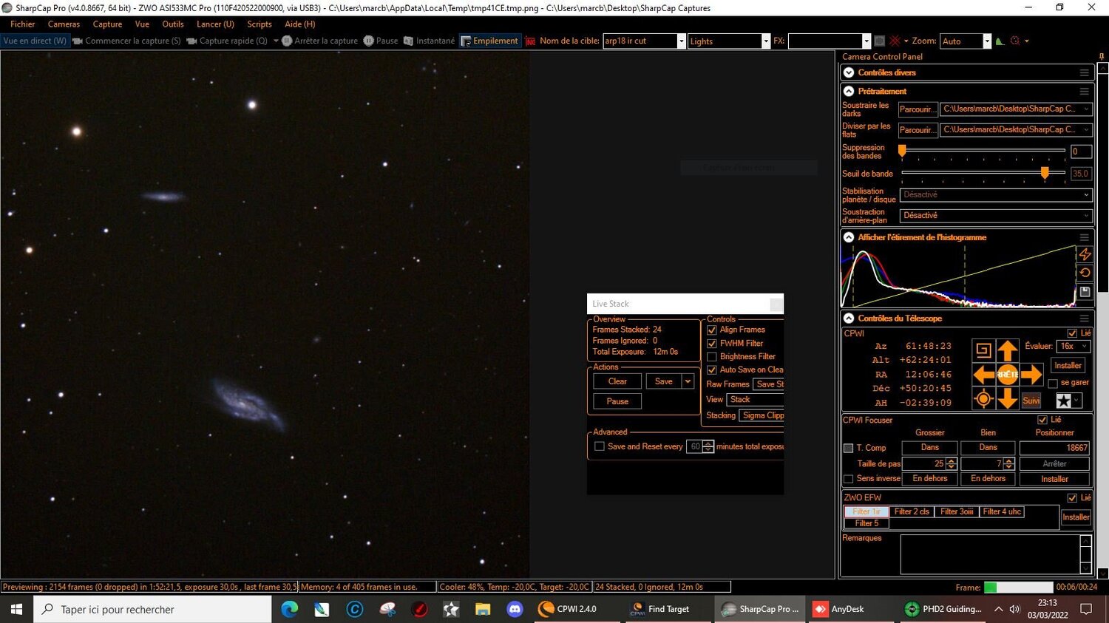Collapse the Prétraitement section
The height and width of the screenshot is (623, 1109).
[x=848, y=91]
